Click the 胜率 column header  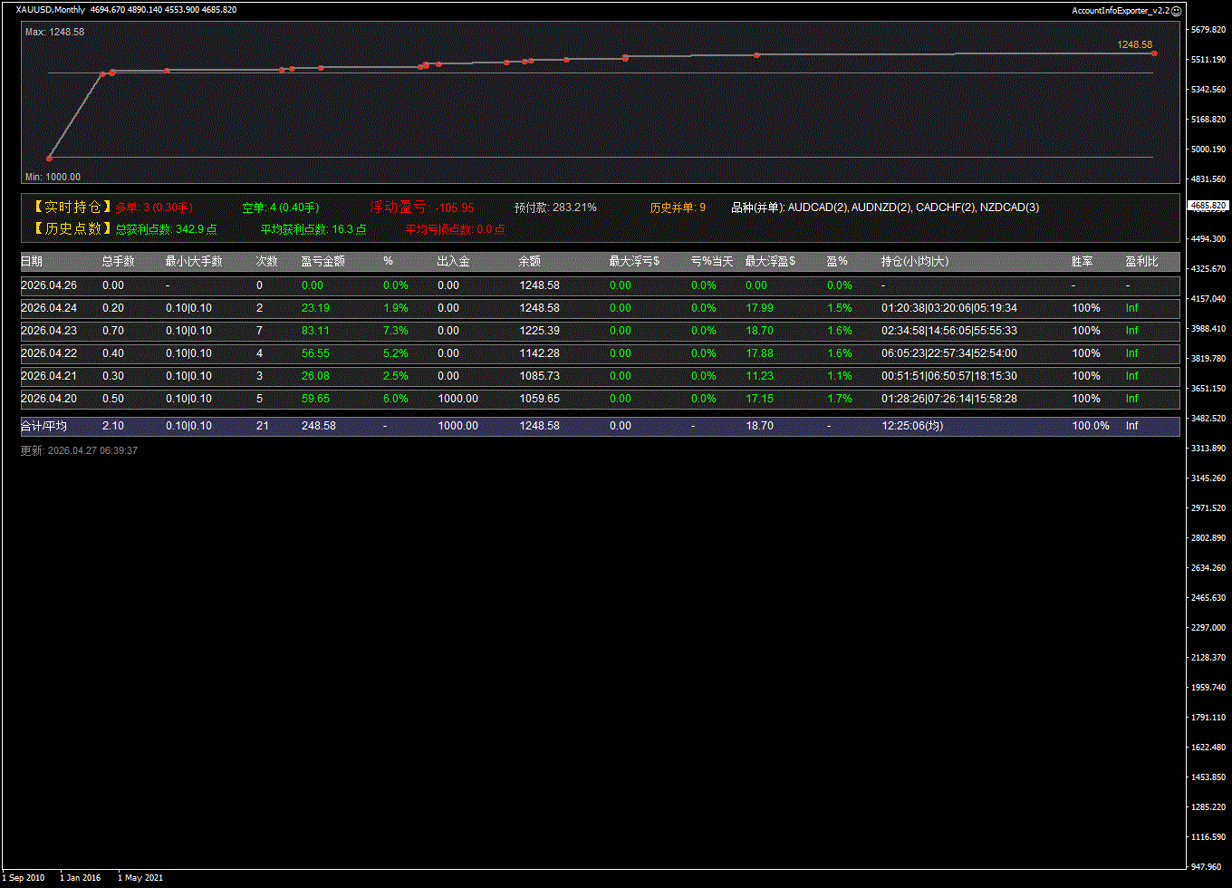click(x=1082, y=261)
